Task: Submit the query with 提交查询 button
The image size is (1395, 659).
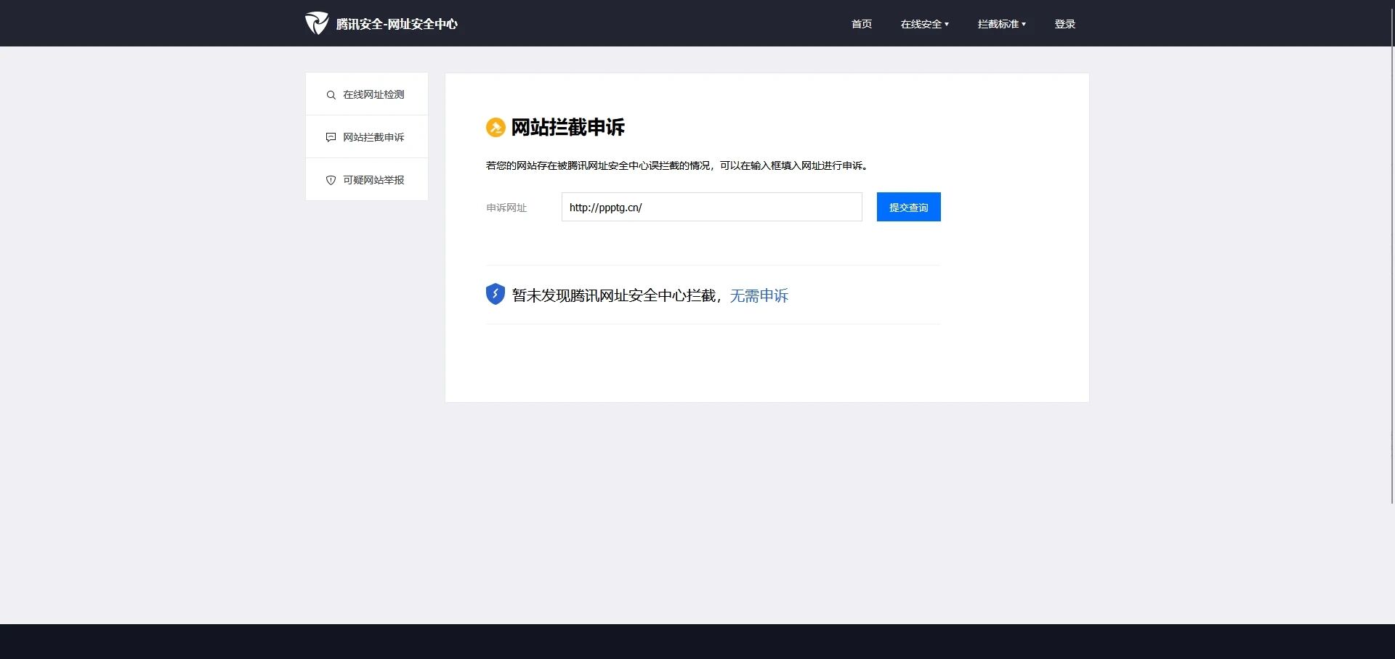Action: click(x=909, y=207)
